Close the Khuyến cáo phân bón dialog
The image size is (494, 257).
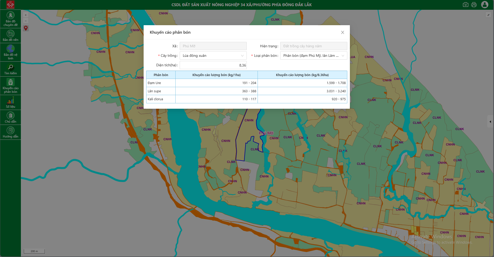pos(342,32)
